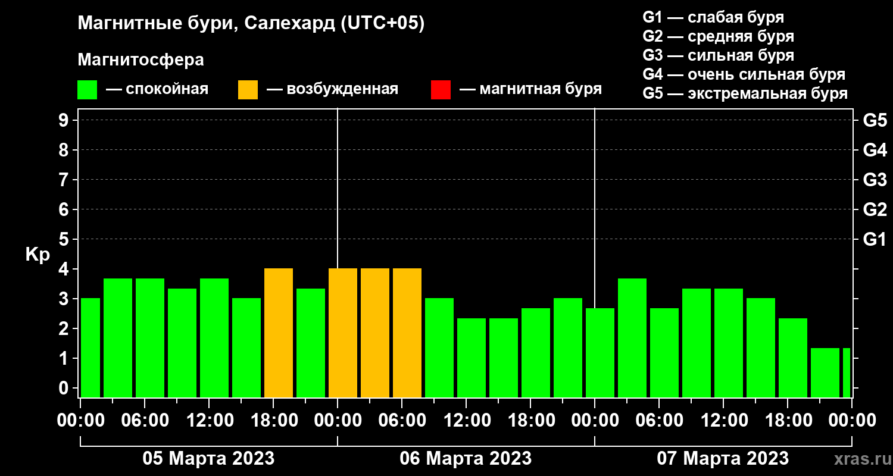Click the '— спокойная' legend label

(157, 89)
